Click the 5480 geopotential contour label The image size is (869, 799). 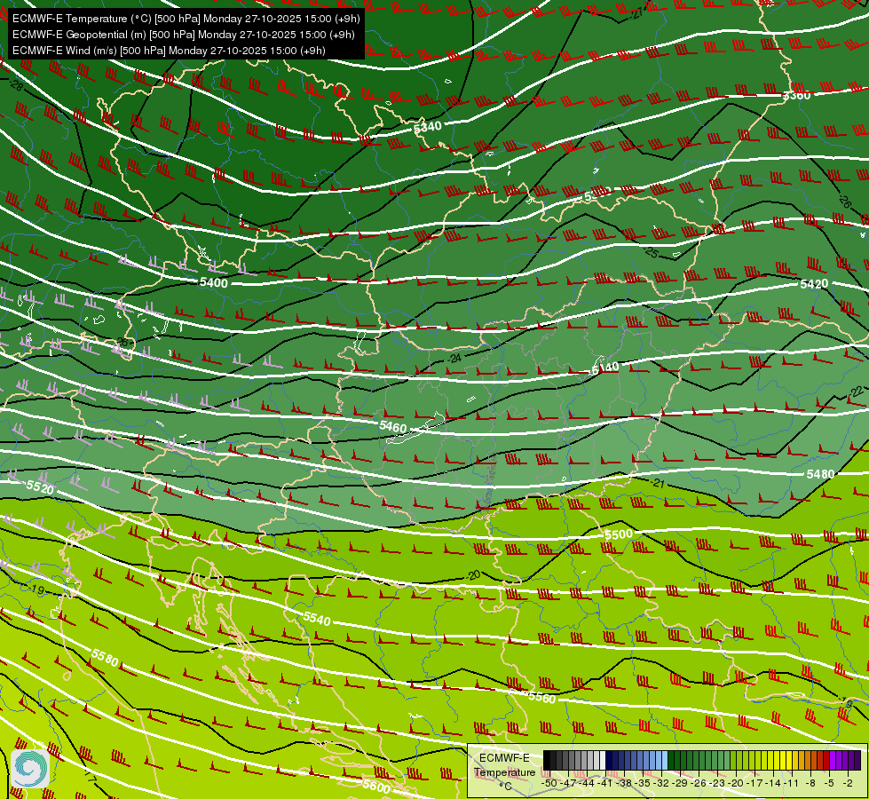820,474
